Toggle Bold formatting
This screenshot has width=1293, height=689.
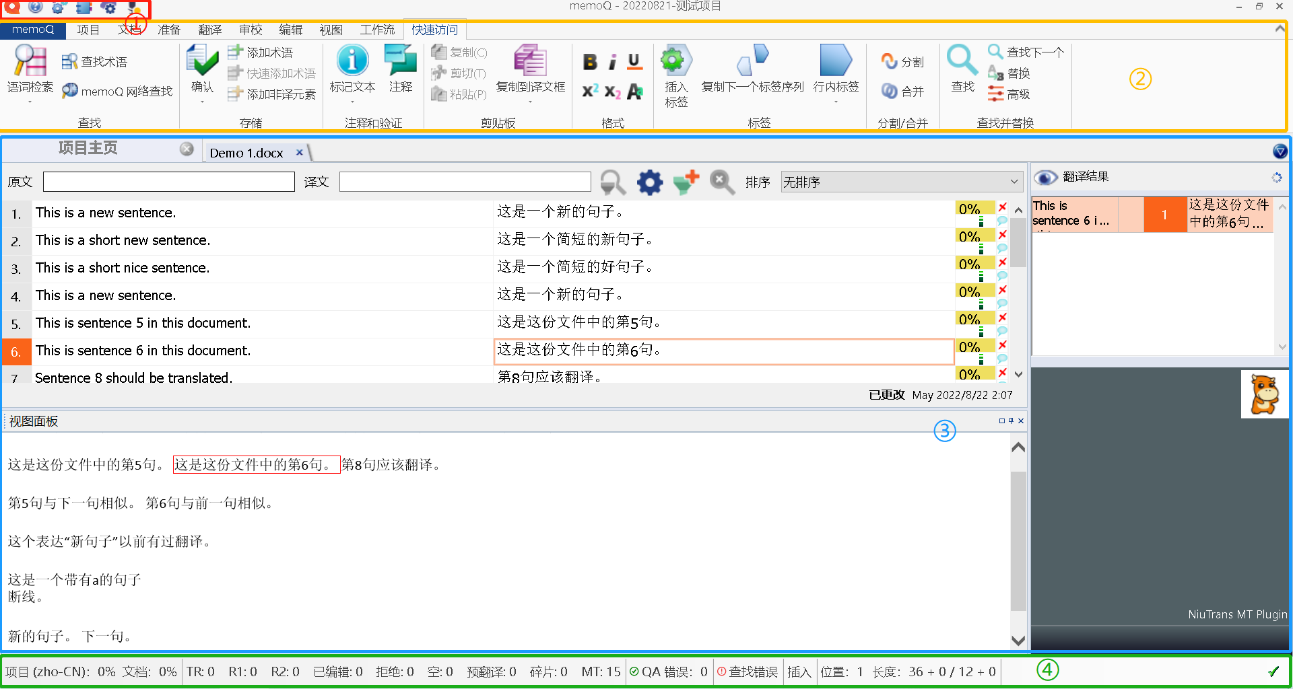pos(590,62)
